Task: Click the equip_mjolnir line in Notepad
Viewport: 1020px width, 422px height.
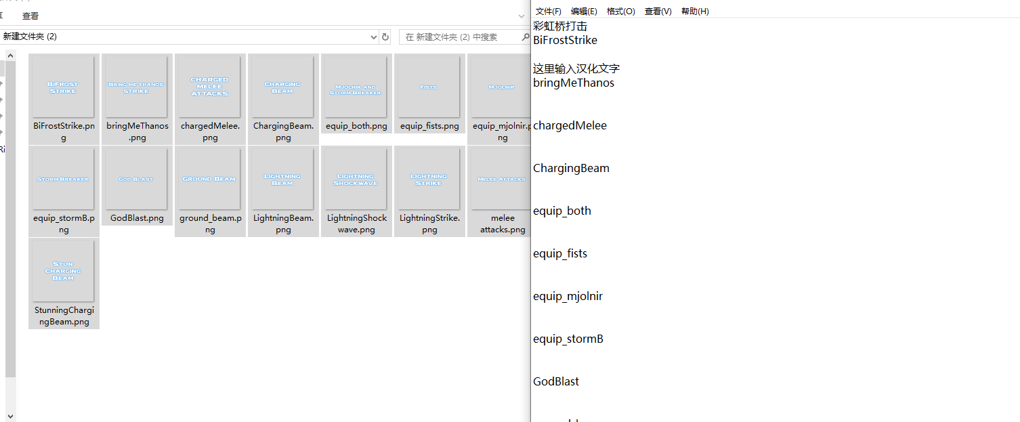Action: [x=568, y=296]
